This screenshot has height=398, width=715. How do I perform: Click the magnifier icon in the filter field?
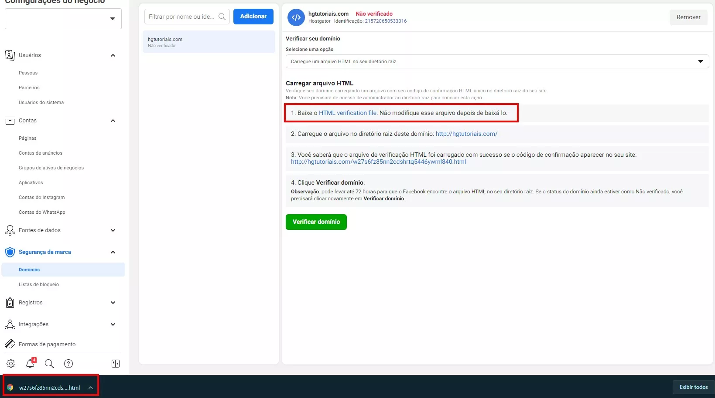[222, 17]
